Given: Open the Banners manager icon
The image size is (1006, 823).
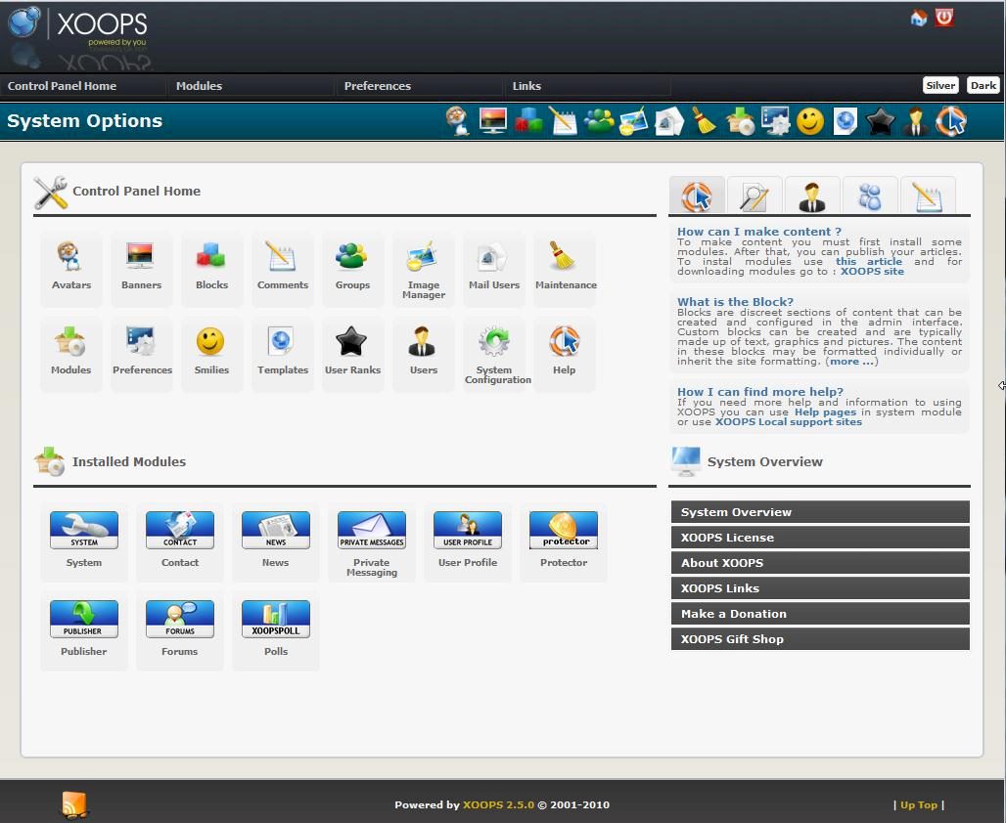Looking at the screenshot, I should [141, 265].
